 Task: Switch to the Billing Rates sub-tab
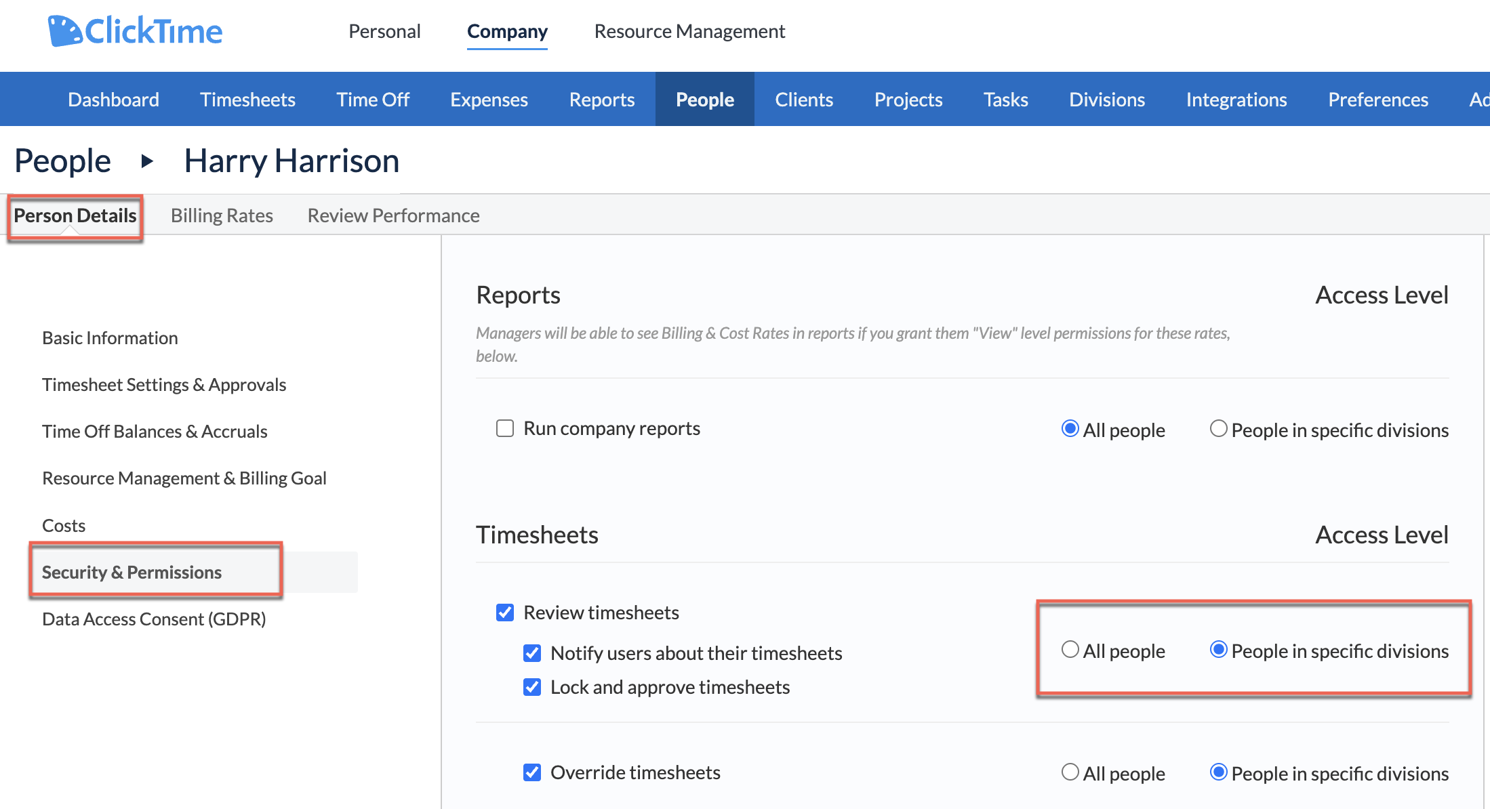[x=222, y=215]
